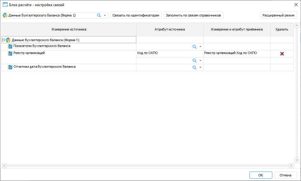Delete the Код по ОКПО link with red cross
301x181 pixels.
282,54
